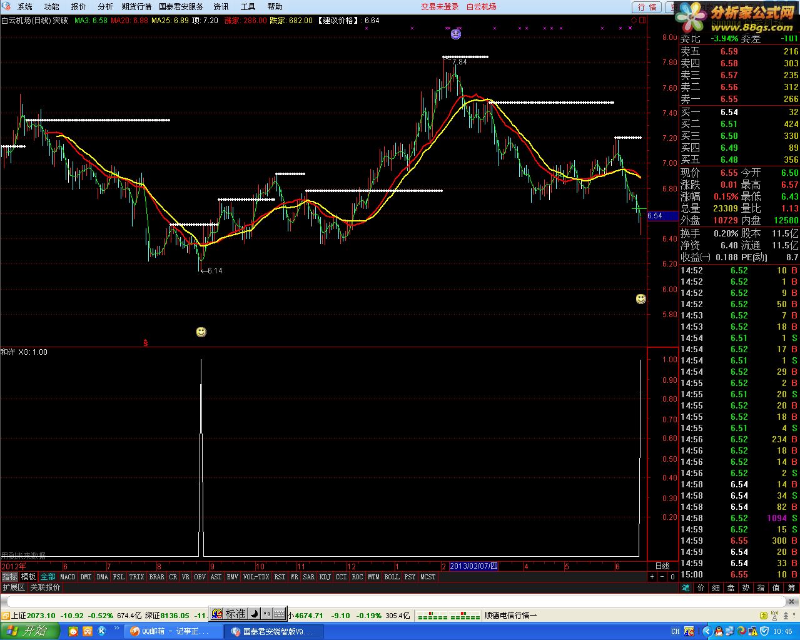The width and height of the screenshot is (800, 640).
Task: Click the red diamond icon at chart top-right
Action: pos(634,20)
